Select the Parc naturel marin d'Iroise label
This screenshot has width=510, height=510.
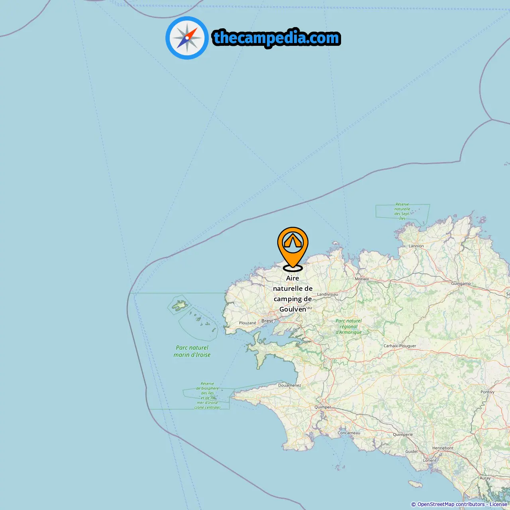(192, 351)
